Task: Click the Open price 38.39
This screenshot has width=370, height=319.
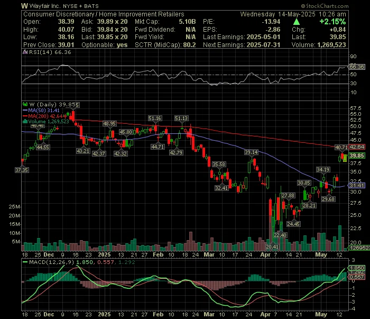Action: coord(66,22)
